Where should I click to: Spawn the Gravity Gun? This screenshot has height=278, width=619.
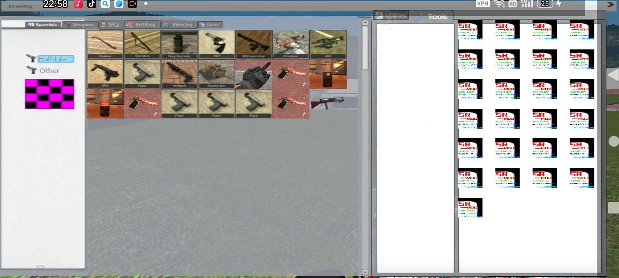pos(217,74)
